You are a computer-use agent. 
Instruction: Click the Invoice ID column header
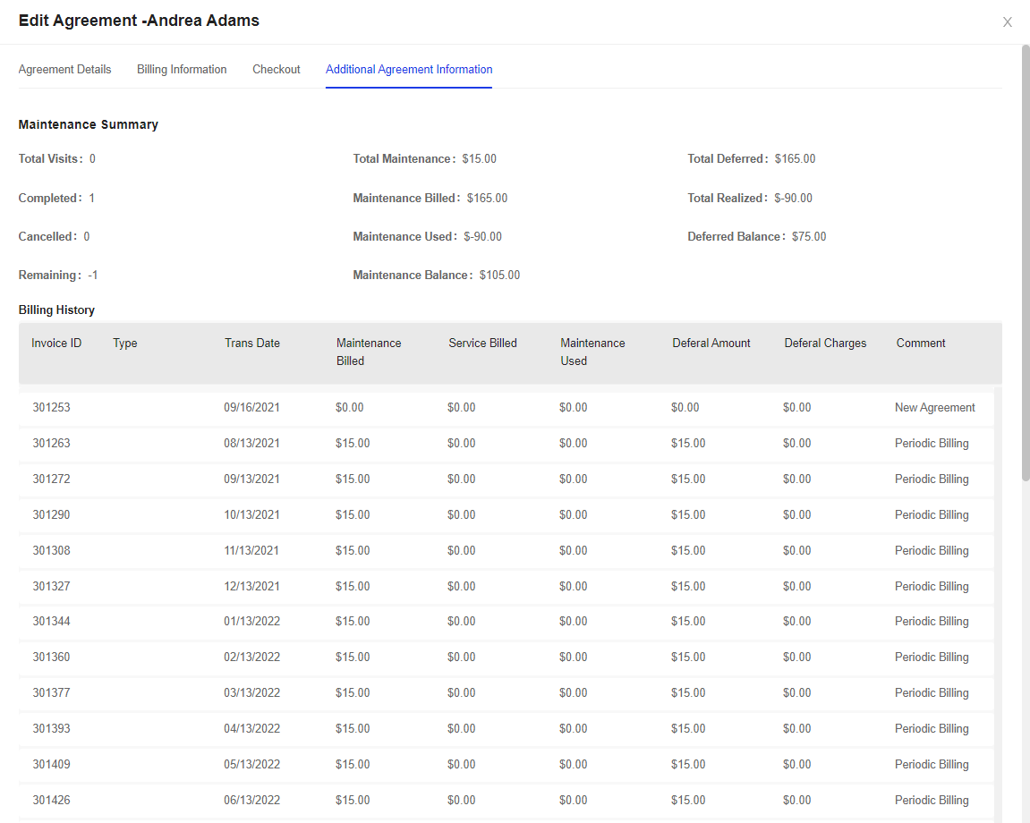tap(56, 343)
